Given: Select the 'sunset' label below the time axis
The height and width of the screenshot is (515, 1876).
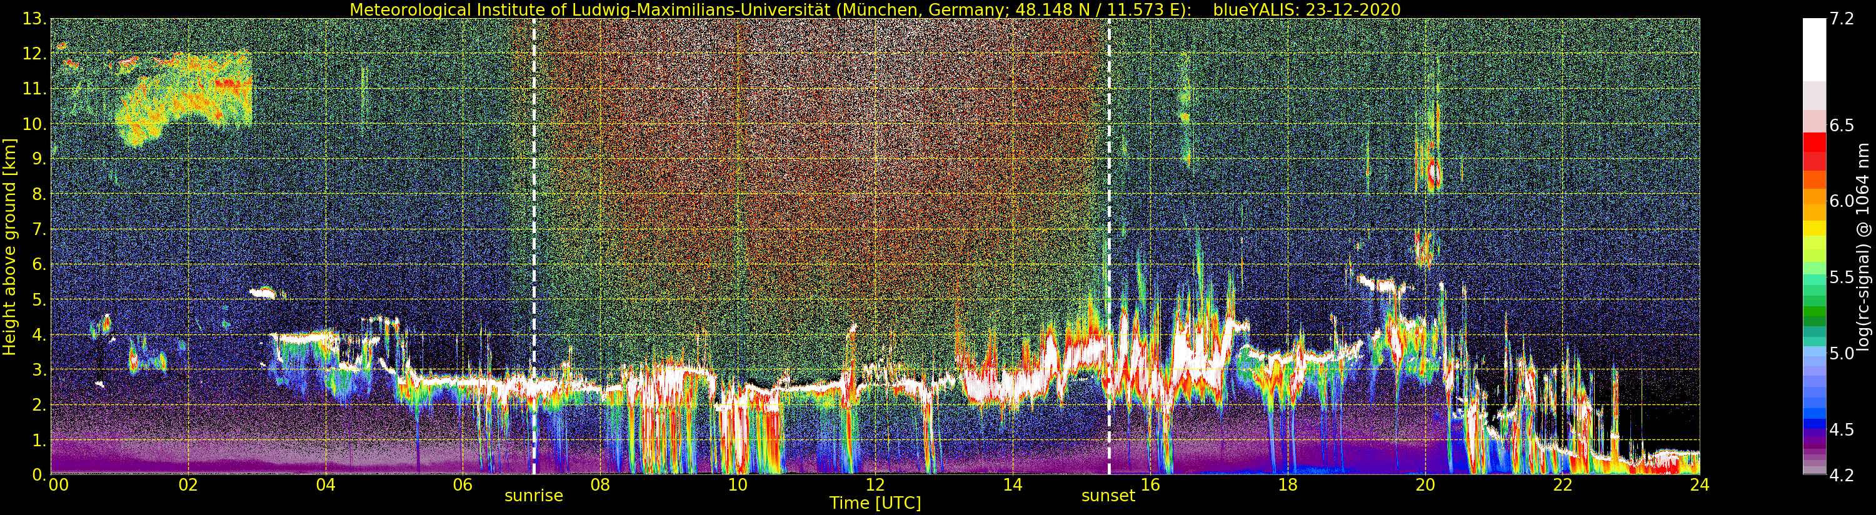Looking at the screenshot, I should point(1108,496).
